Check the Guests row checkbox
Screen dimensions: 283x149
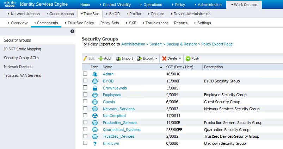tap(85, 101)
